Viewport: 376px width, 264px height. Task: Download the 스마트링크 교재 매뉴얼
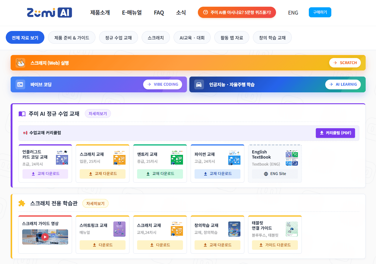pyautogui.click(x=102, y=245)
